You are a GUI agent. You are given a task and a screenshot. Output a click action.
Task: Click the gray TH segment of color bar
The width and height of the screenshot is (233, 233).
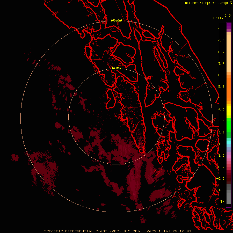tap(229, 198)
